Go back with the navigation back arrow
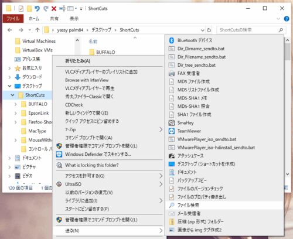Image resolution: width=293 pixels, height=239 pixels. point(10,30)
